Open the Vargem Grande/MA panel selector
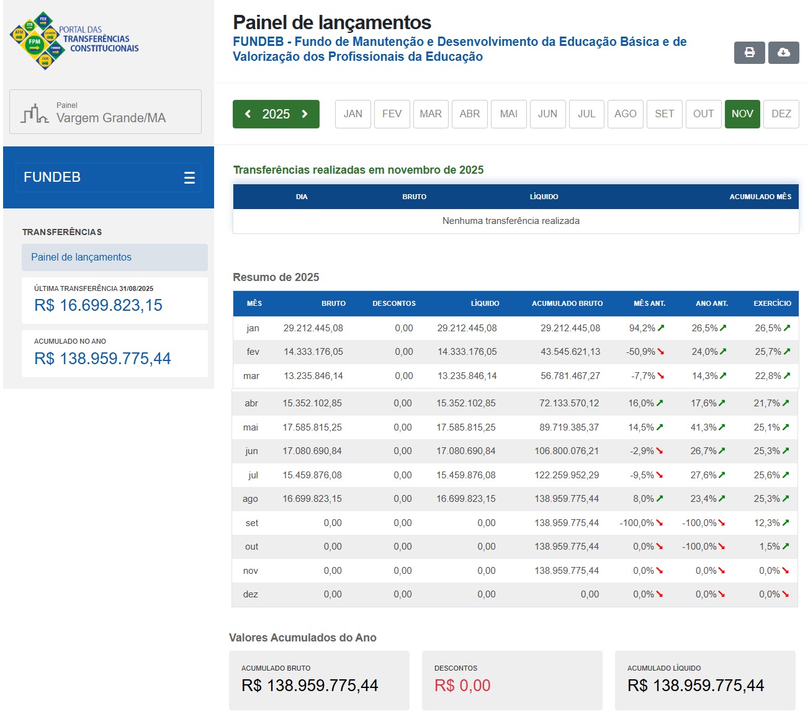Image resolution: width=808 pixels, height=719 pixels. pos(105,112)
